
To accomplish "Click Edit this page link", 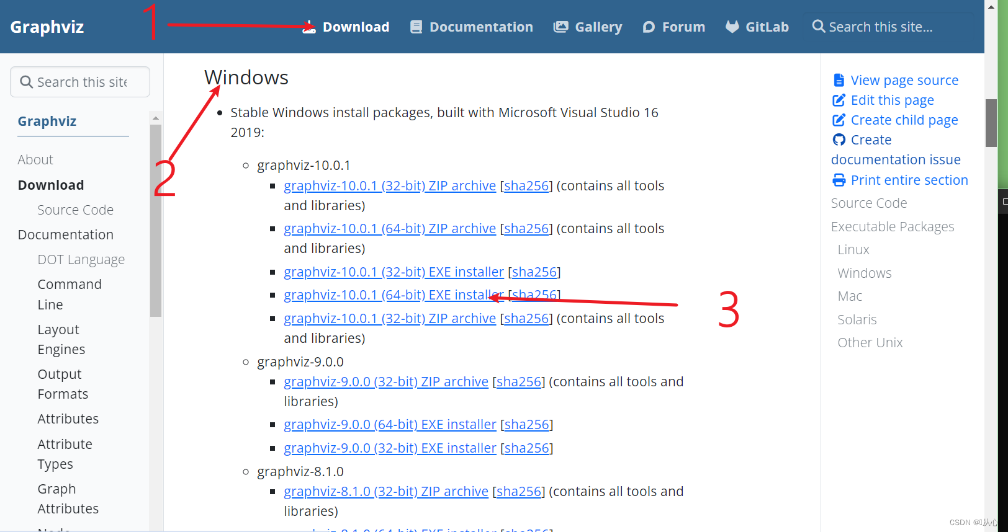I will 892,100.
